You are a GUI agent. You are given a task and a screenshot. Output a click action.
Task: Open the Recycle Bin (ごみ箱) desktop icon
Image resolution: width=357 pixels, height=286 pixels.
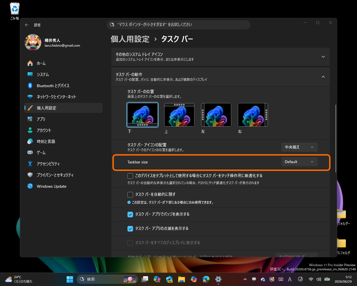tap(15, 11)
